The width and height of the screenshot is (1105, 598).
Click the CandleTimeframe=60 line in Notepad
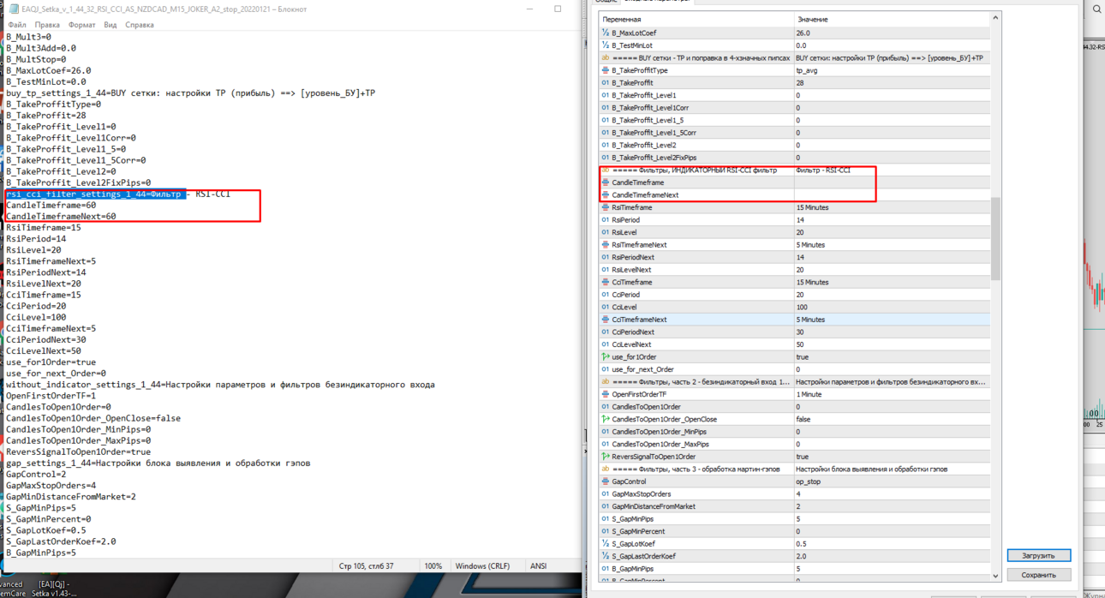(x=51, y=206)
